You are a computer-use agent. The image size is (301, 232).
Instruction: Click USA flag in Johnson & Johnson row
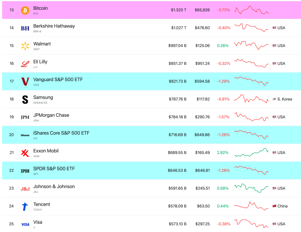274,188
